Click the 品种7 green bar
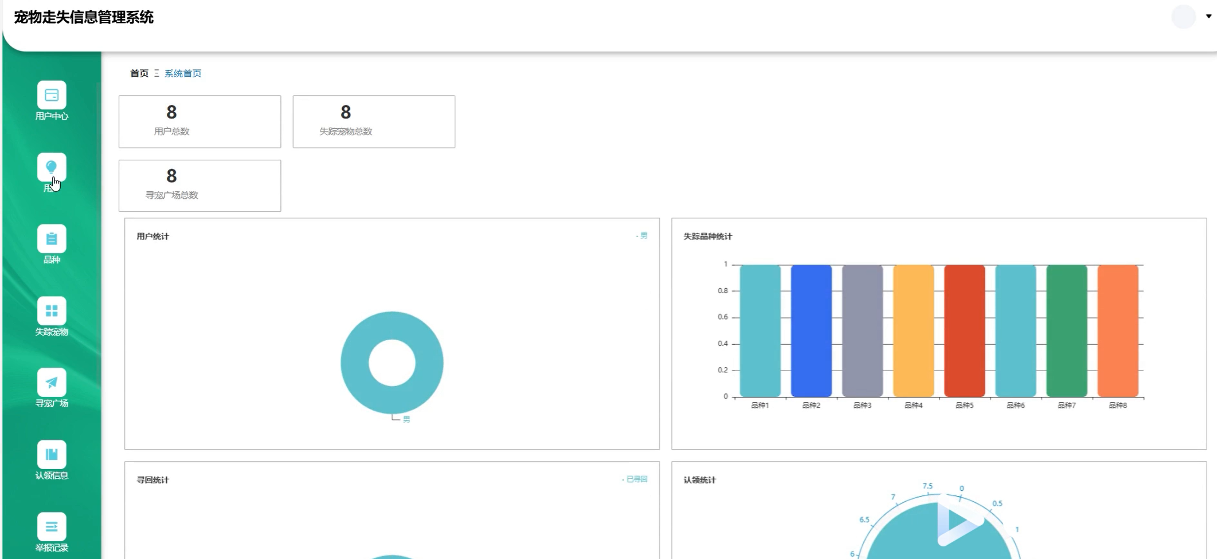The height and width of the screenshot is (559, 1217). click(1067, 330)
